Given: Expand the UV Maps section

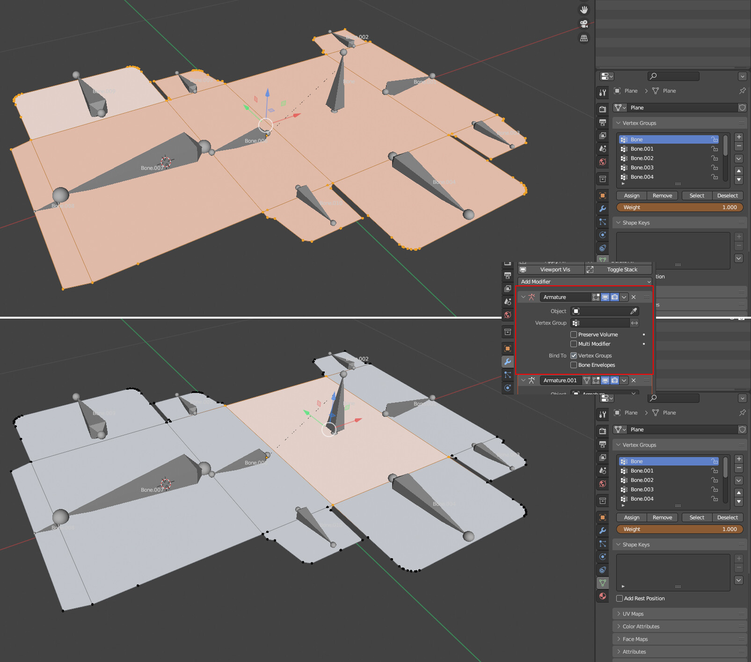Looking at the screenshot, I should point(679,614).
